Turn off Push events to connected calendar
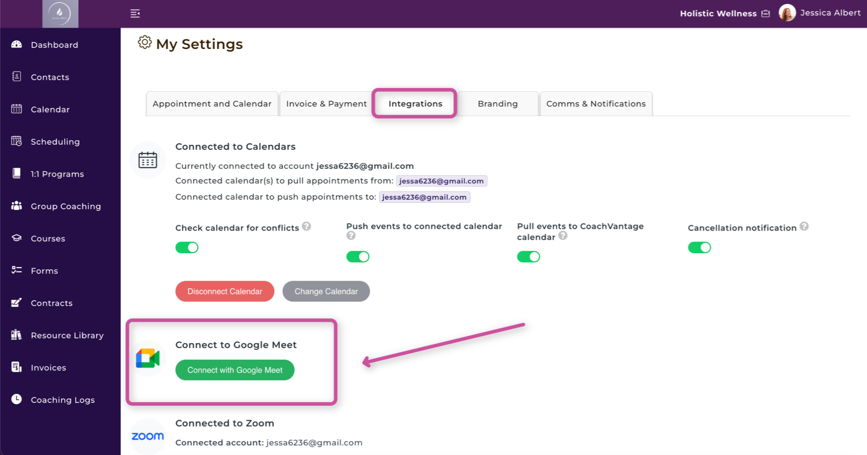 (358, 257)
